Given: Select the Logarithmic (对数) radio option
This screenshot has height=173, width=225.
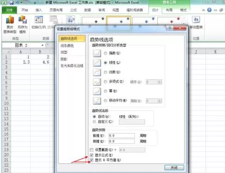Looking at the screenshot, I should pos(105,72).
